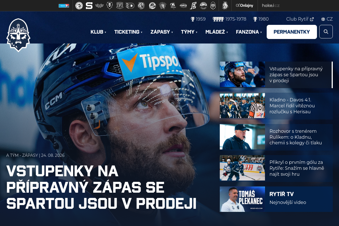The width and height of the screenshot is (339, 226).
Task: Click the winged M team logo
Action: (99, 5)
